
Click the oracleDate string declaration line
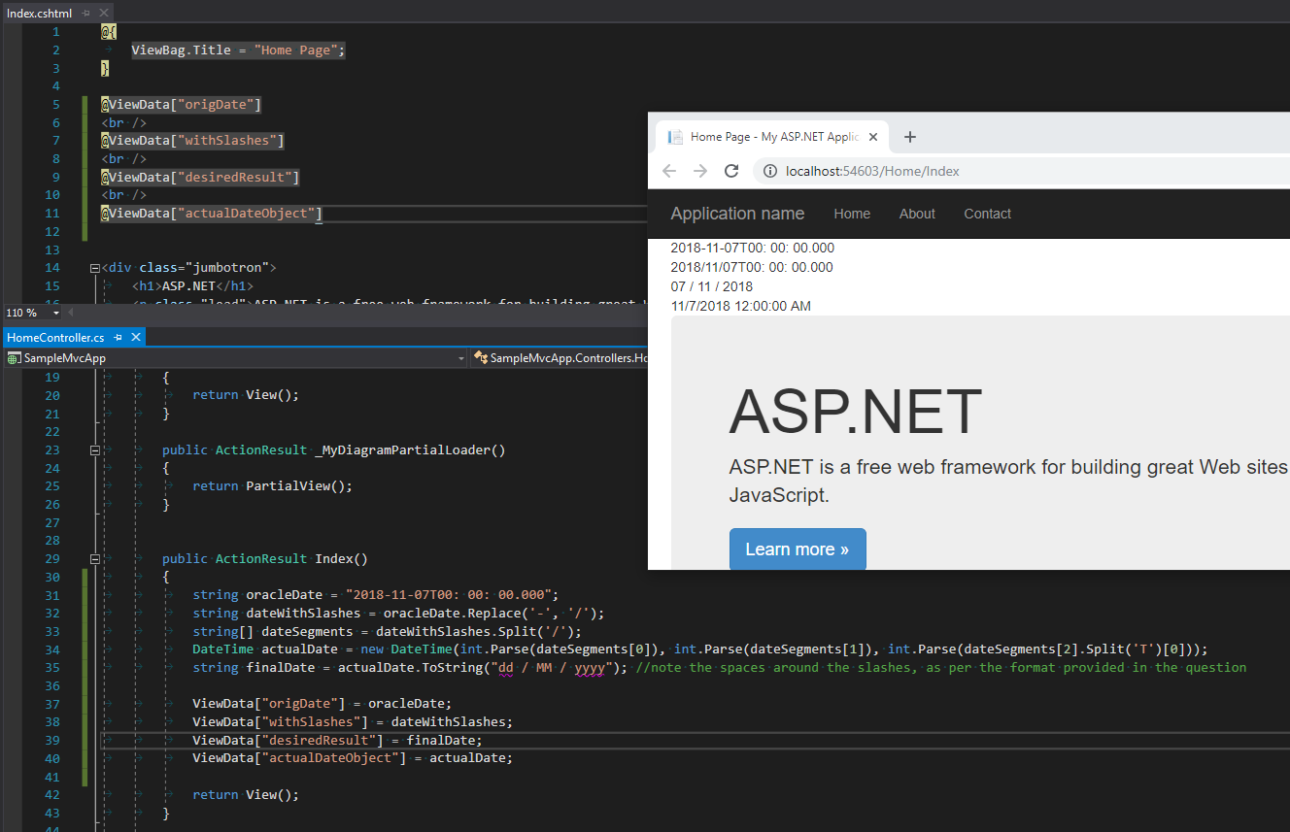(376, 595)
